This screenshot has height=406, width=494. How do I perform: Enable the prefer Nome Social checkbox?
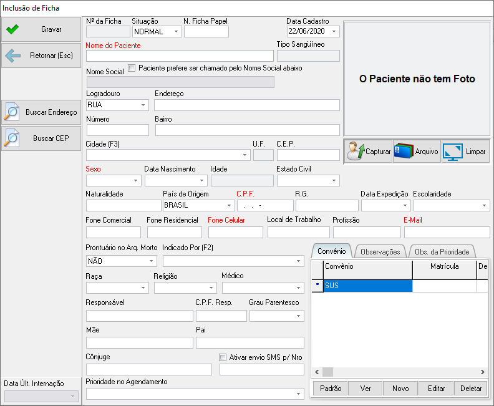[132, 68]
